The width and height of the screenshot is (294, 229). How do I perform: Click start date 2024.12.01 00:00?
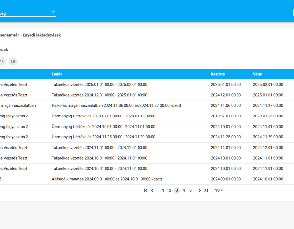226,95
